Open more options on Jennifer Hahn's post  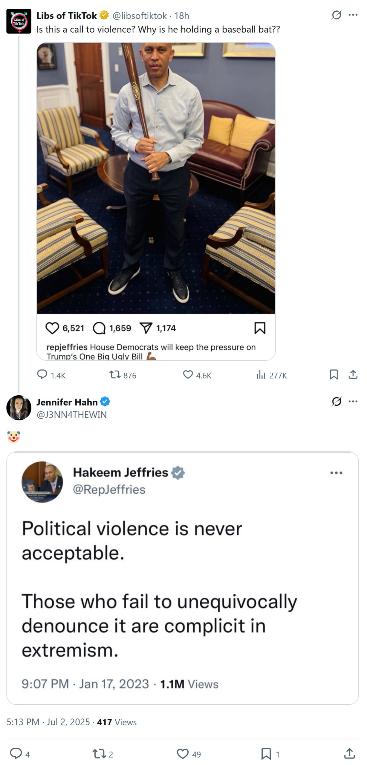coord(353,401)
